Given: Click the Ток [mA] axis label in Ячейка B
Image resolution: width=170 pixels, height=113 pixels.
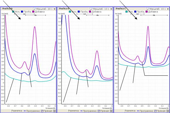Looking at the screenshot, I should [x=61, y=14].
